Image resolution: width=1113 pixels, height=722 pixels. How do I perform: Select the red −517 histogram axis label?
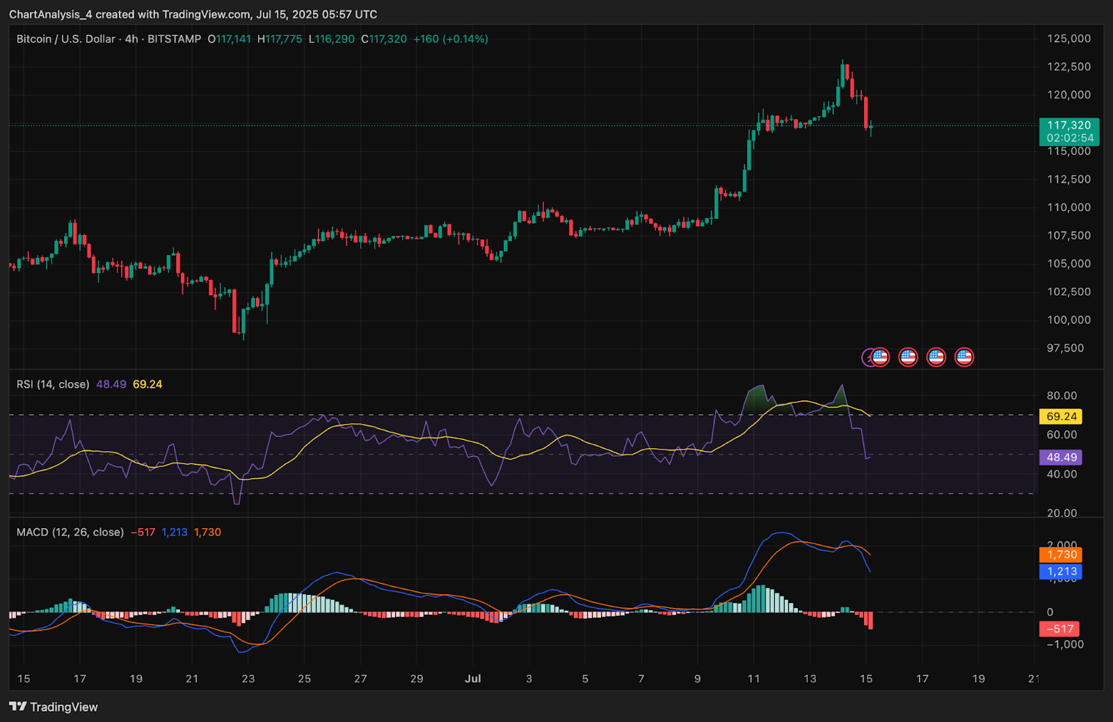[x=1059, y=629]
